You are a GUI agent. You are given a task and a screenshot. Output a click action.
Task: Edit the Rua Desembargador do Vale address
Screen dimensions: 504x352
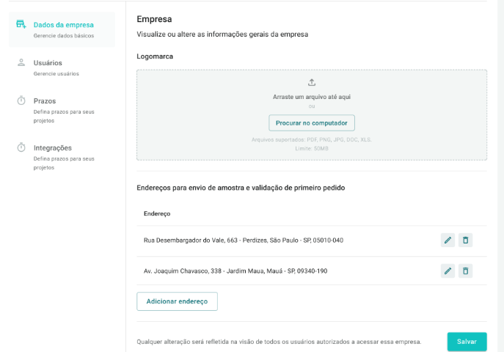448,241
